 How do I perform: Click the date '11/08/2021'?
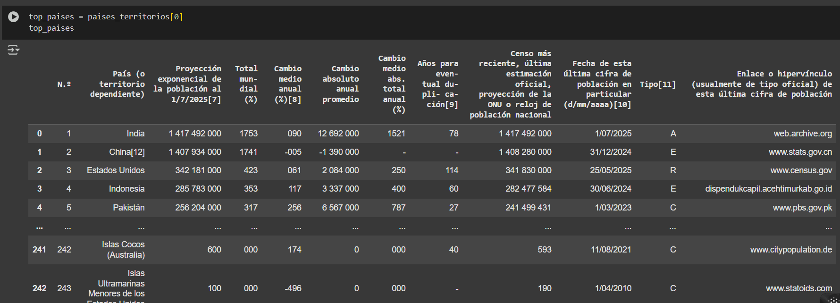pyautogui.click(x=611, y=250)
